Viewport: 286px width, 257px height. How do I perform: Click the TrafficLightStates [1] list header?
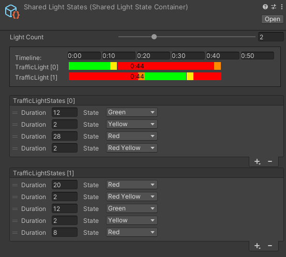click(x=147, y=173)
